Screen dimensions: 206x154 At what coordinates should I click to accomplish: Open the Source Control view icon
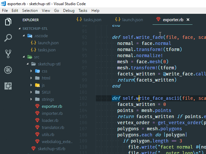coord(8,54)
